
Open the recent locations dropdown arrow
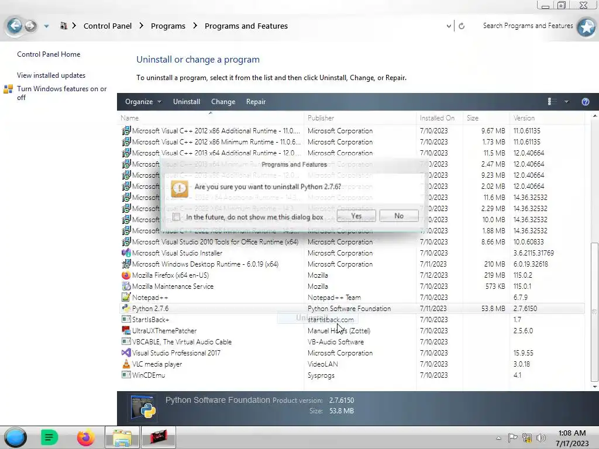46,26
